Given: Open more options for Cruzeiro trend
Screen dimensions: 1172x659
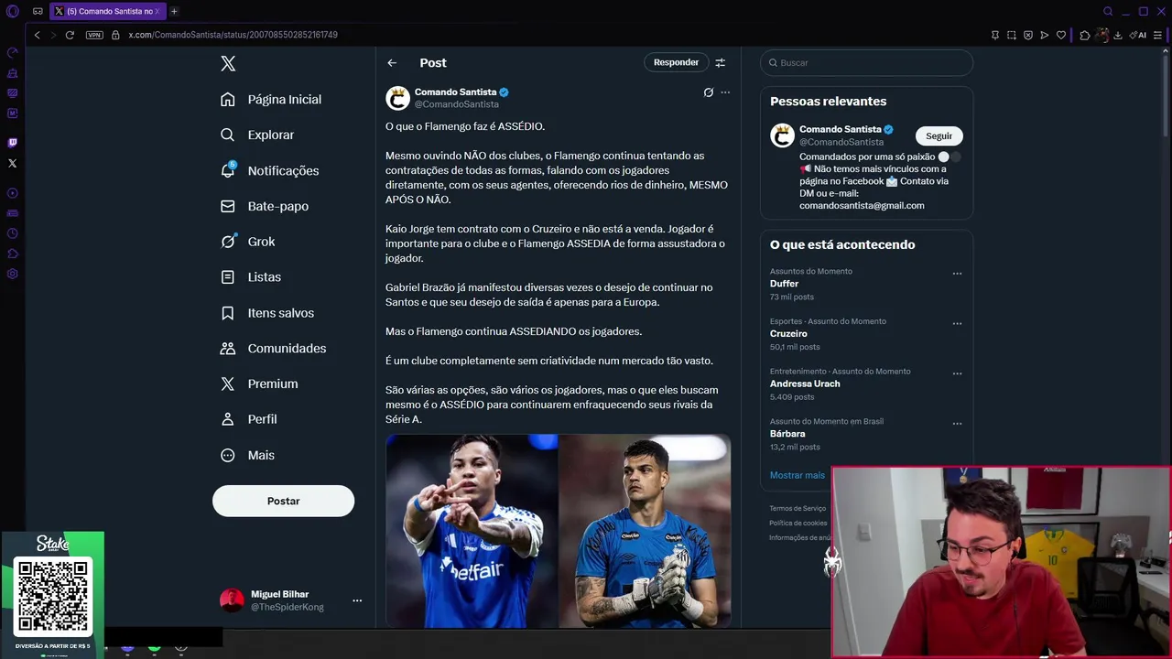Looking at the screenshot, I should pyautogui.click(x=957, y=323).
